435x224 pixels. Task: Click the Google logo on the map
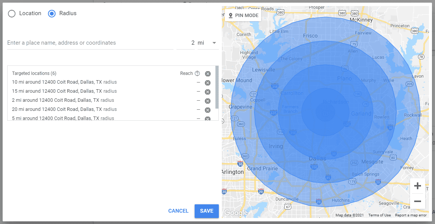point(236,213)
